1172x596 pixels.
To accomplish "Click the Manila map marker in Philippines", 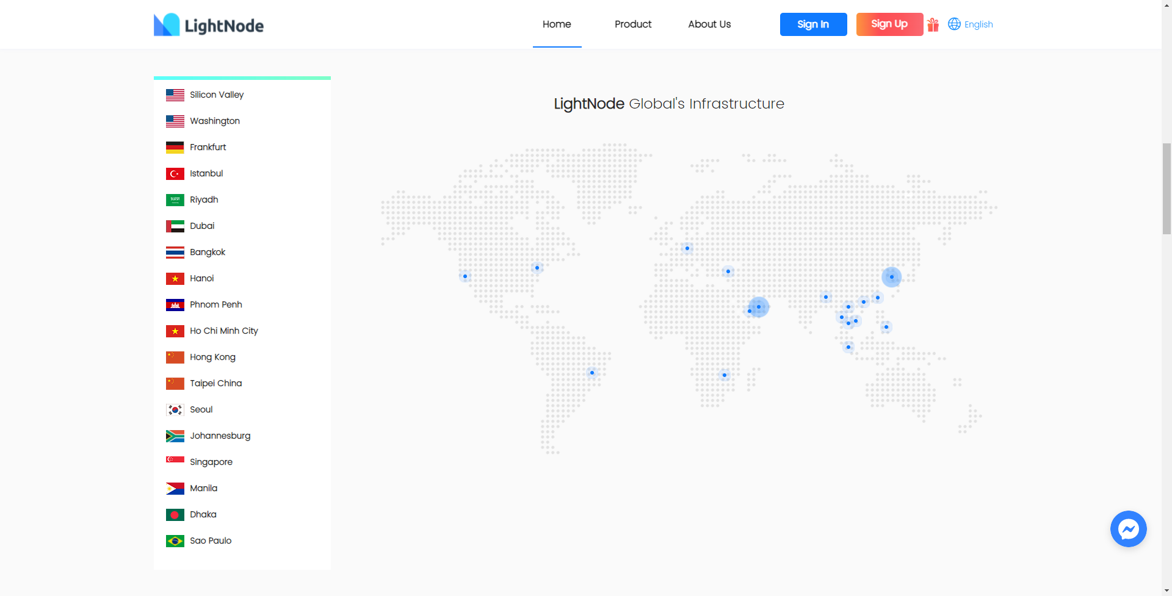I will pyautogui.click(x=886, y=327).
